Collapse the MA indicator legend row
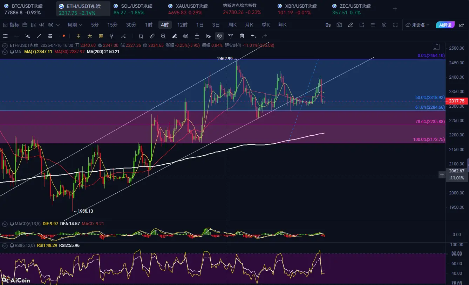469x285 pixels. coord(5,52)
